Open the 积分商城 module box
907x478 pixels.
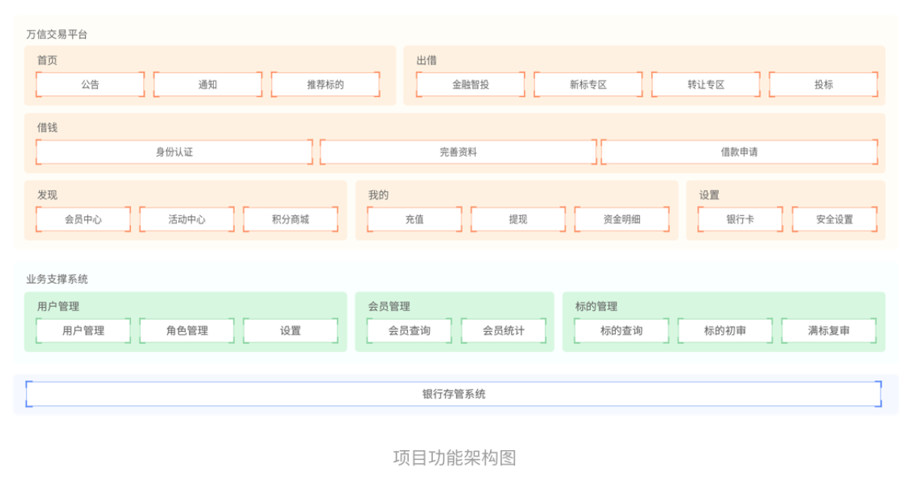(291, 219)
